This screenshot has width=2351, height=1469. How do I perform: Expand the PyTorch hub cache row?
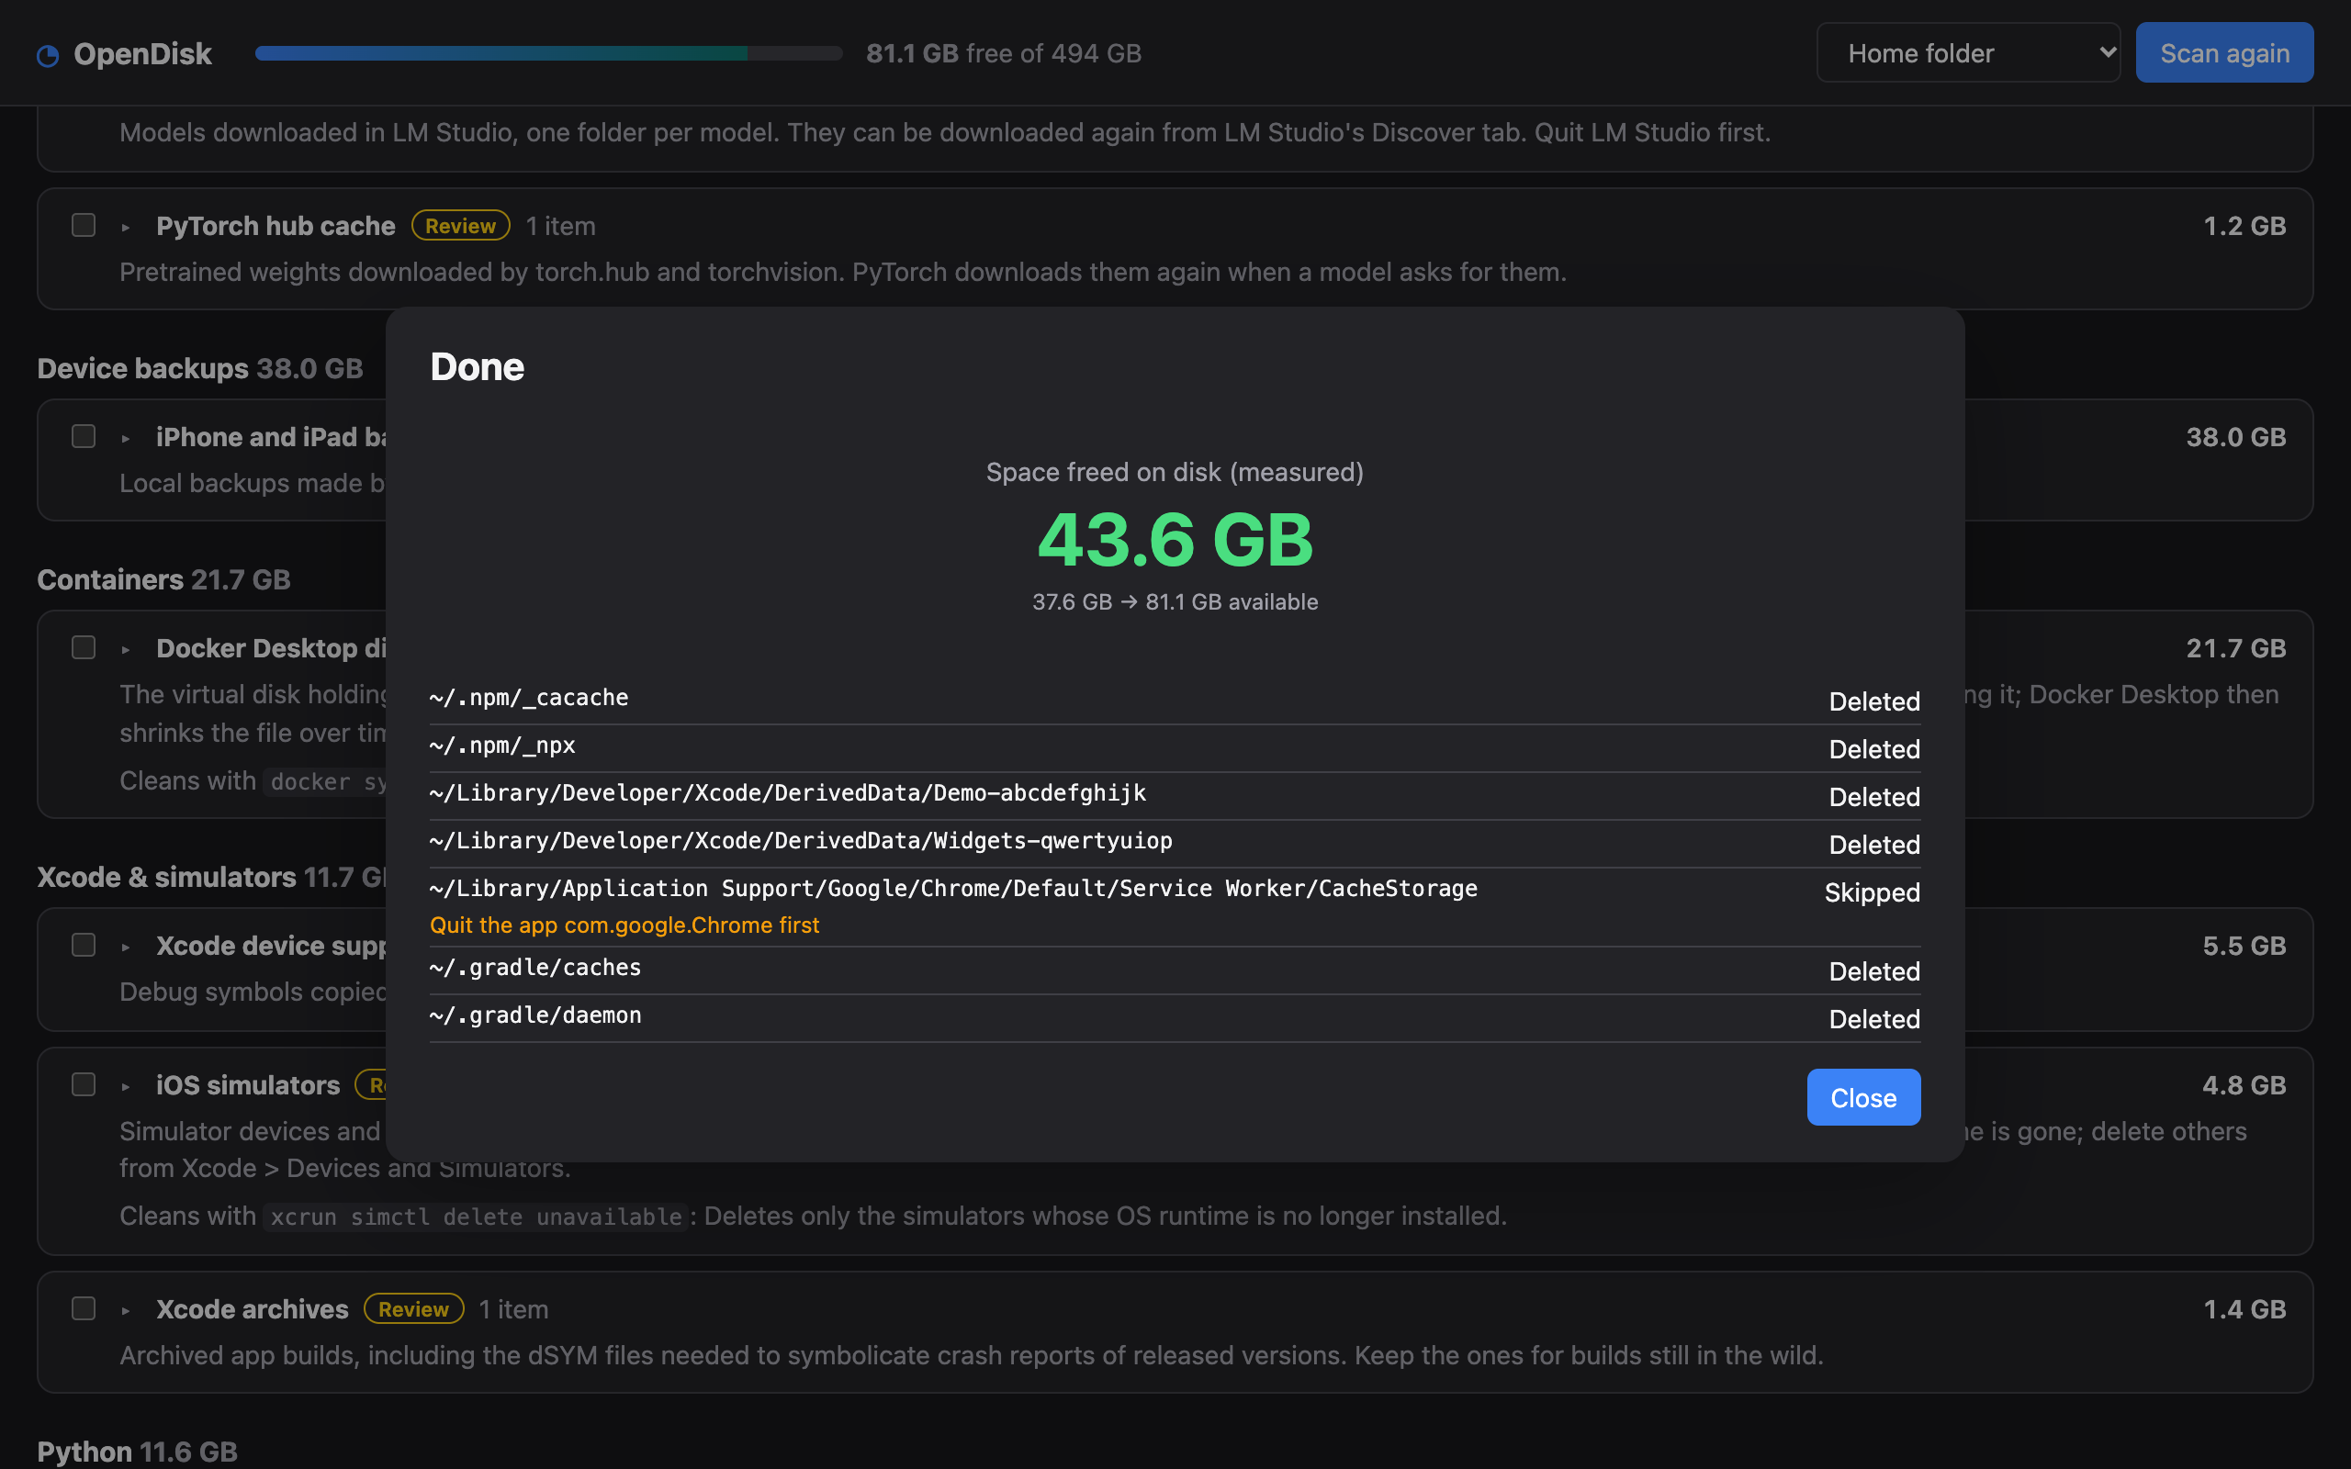point(125,228)
